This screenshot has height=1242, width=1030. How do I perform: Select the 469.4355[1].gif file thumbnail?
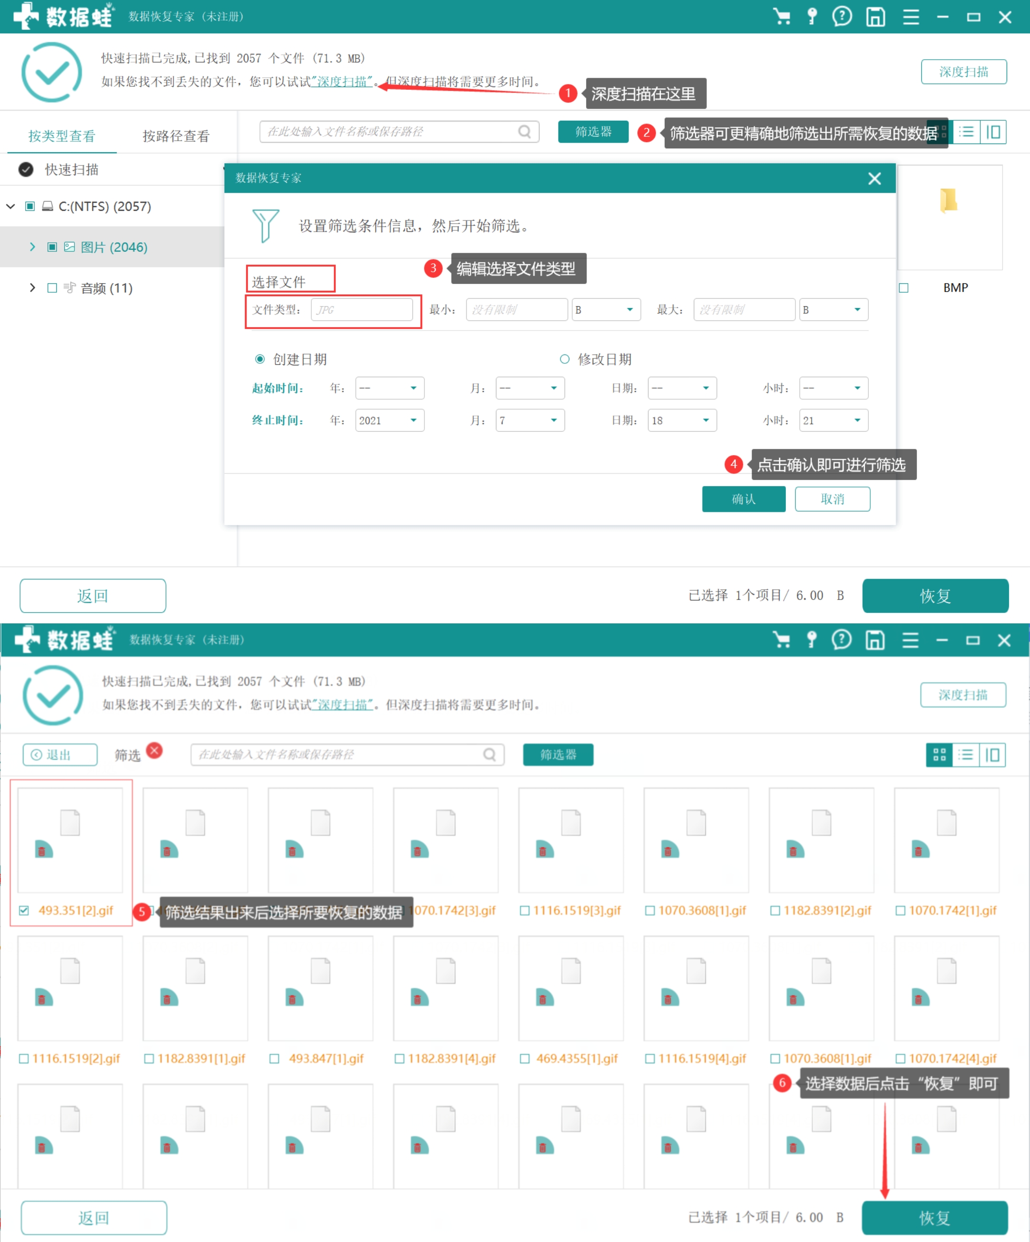pos(571,988)
